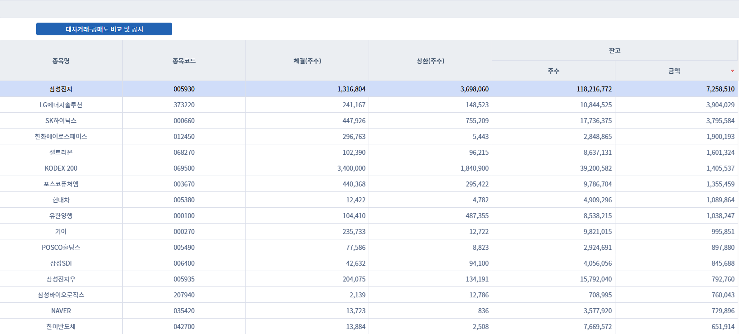Click stock code 005930
The image size is (739, 334).
coord(184,89)
